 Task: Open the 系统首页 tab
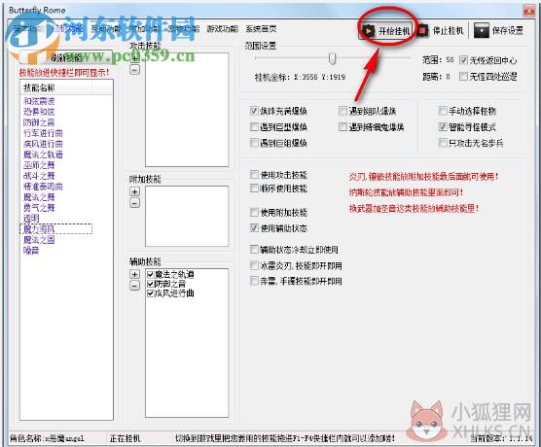[x=261, y=28]
